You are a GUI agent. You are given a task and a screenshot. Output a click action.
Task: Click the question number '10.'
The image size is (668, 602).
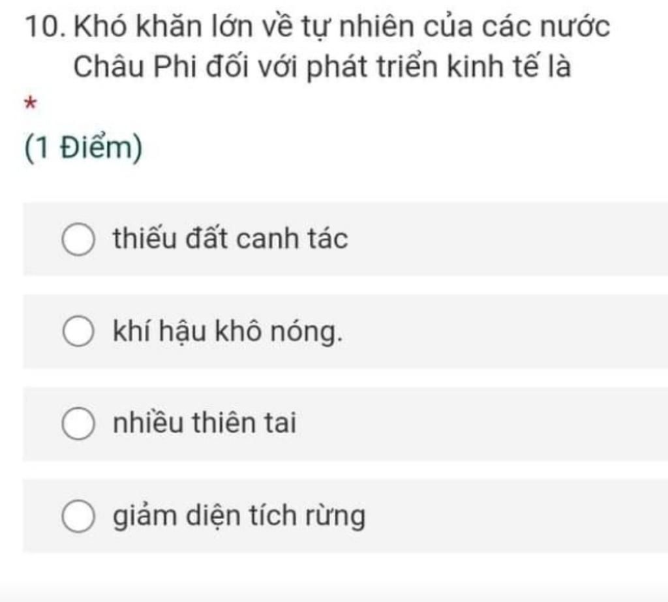point(46,26)
